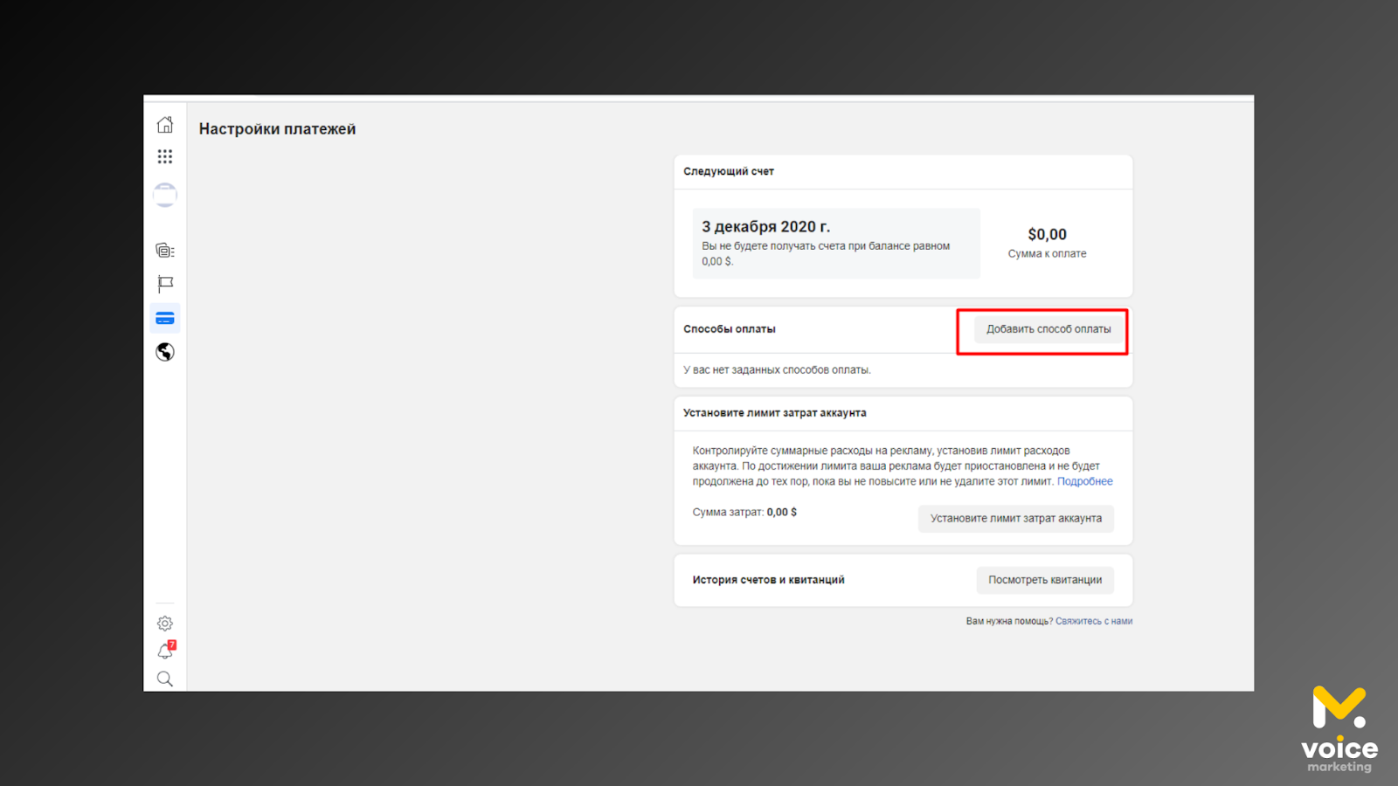Screen dimensions: 1398x786
Task: Select the account avatar in sidebar
Action: (165, 195)
